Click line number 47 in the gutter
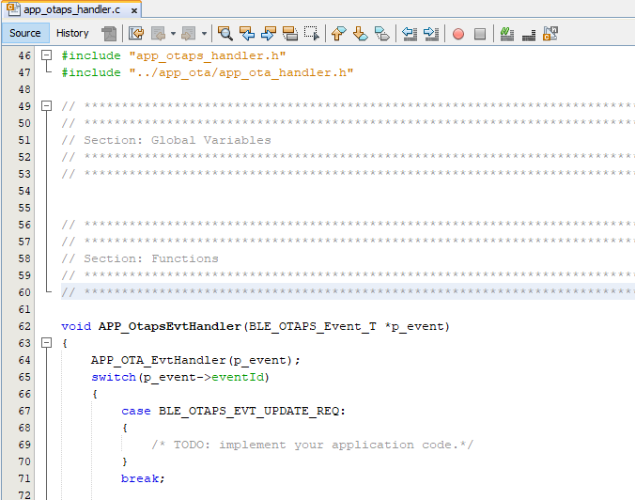This screenshot has height=500, width=635. [x=24, y=72]
